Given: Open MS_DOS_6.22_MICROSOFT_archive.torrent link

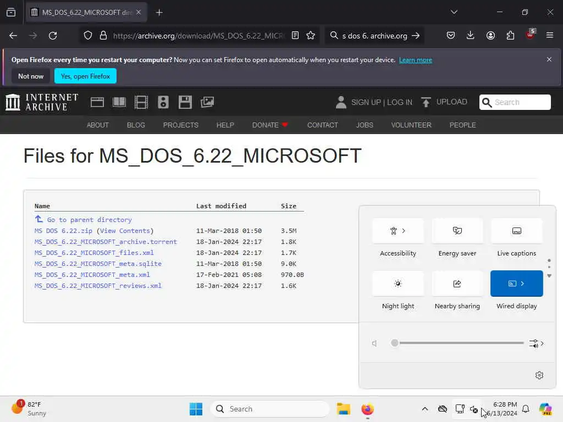Looking at the screenshot, I should [x=106, y=242].
